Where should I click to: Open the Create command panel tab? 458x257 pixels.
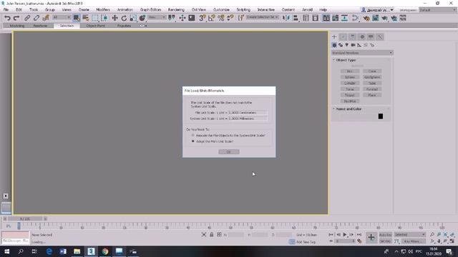pyautogui.click(x=334, y=36)
